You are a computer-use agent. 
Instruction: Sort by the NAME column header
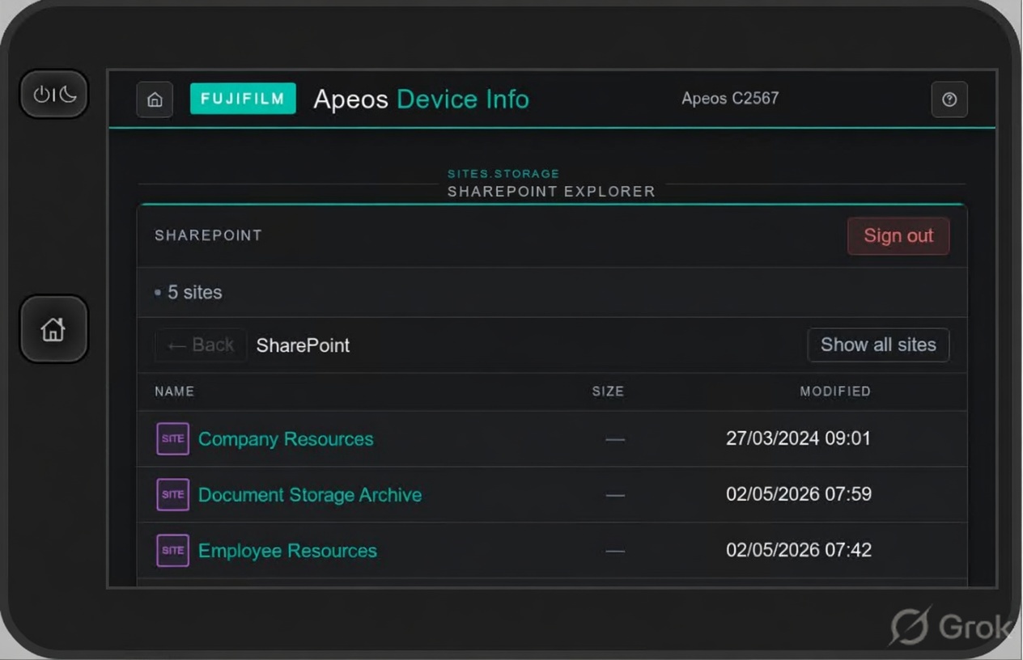click(x=174, y=391)
